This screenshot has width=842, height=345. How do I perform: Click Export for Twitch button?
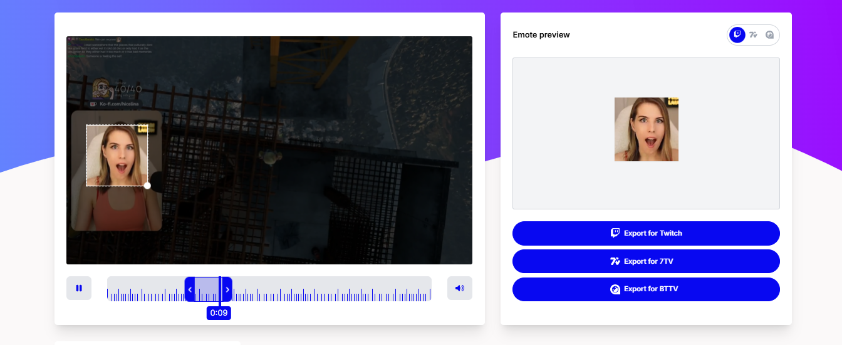pyautogui.click(x=646, y=233)
